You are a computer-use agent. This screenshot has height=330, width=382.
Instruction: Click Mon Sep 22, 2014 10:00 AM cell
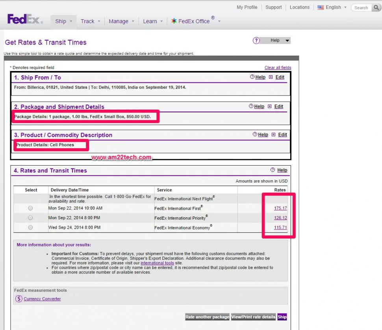pyautogui.click(x=75, y=208)
